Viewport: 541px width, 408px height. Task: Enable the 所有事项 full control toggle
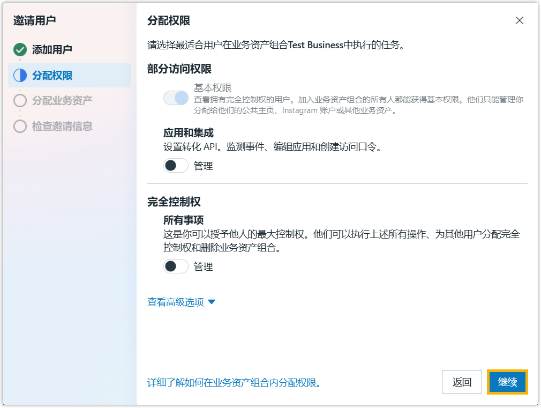click(x=176, y=266)
